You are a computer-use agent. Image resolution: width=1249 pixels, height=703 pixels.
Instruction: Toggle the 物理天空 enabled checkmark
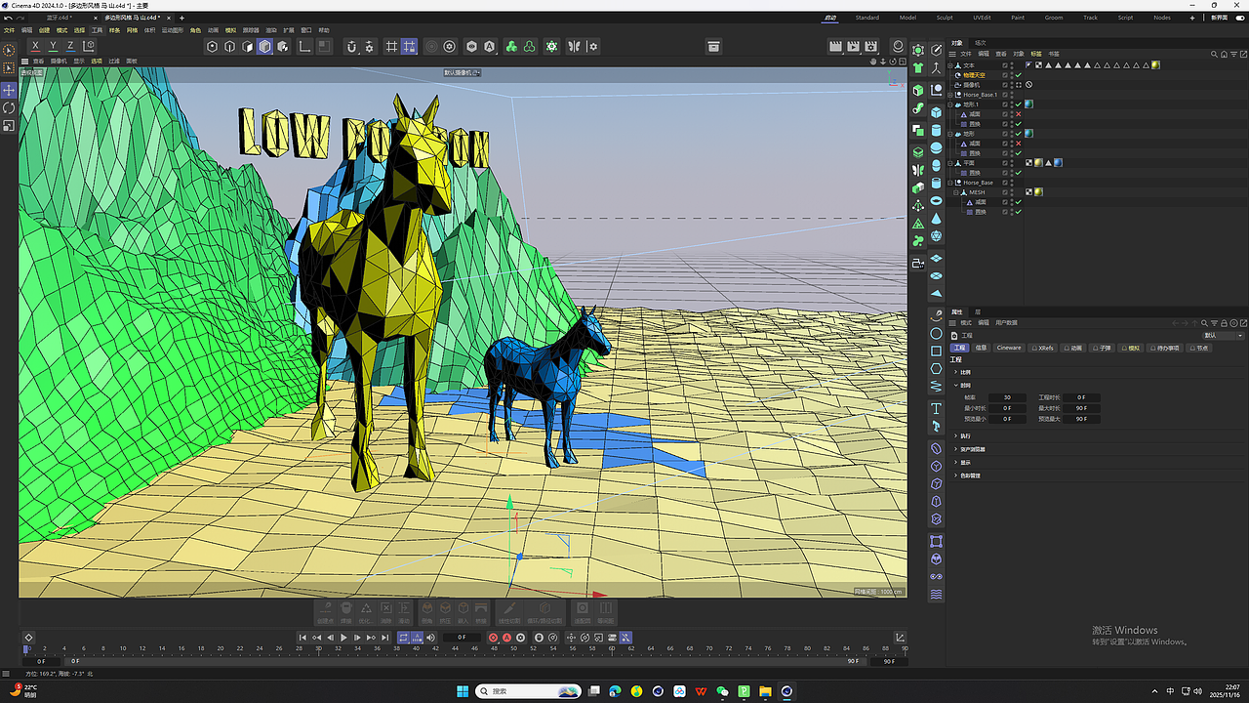click(x=1019, y=75)
